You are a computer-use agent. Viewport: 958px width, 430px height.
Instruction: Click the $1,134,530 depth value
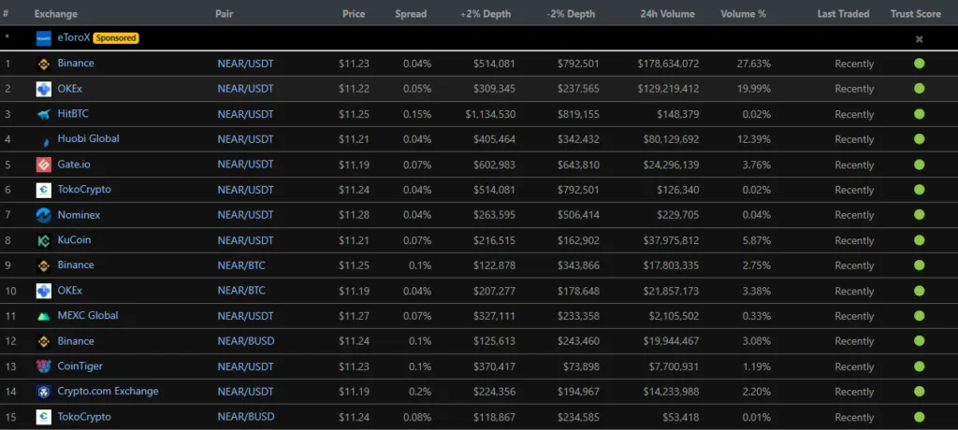click(x=490, y=114)
